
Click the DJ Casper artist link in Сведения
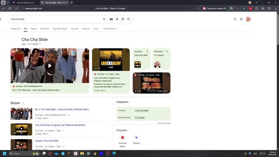[139, 117]
